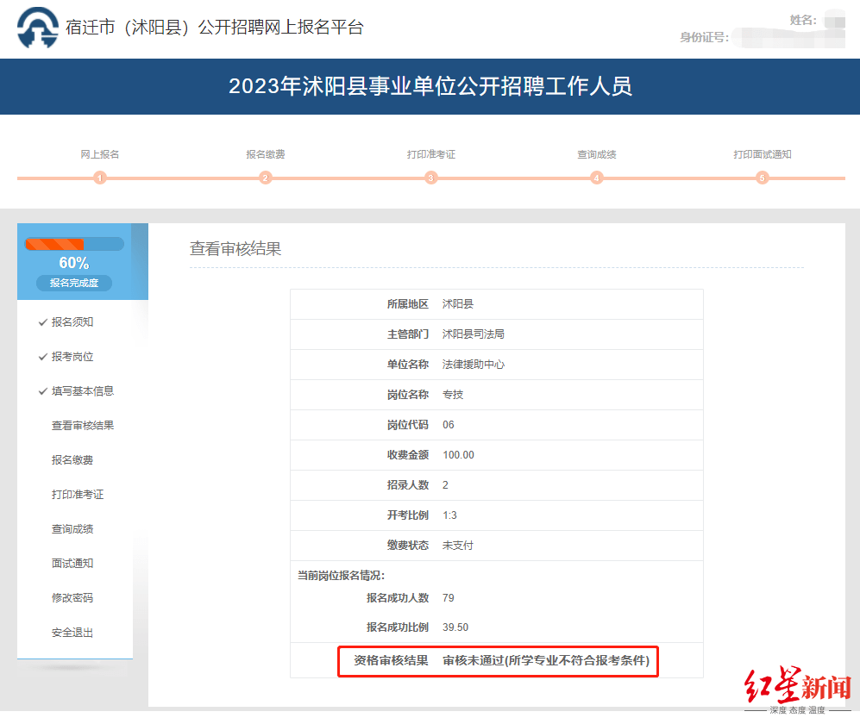Image resolution: width=860 pixels, height=724 pixels.
Task: Click the 报名完成度 badge
Action: pyautogui.click(x=74, y=283)
